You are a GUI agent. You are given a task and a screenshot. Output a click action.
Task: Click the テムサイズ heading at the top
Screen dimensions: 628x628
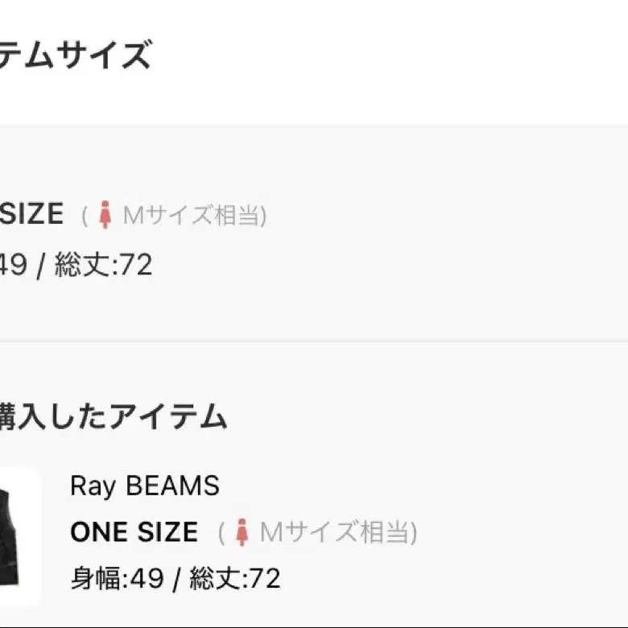pos(76,55)
